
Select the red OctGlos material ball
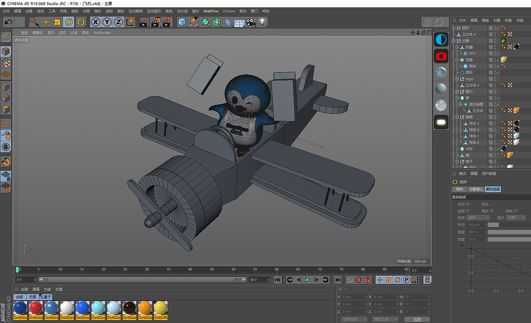pos(36,308)
